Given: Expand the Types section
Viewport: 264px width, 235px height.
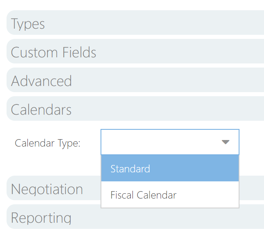Looking at the screenshot, I should pos(135,23).
